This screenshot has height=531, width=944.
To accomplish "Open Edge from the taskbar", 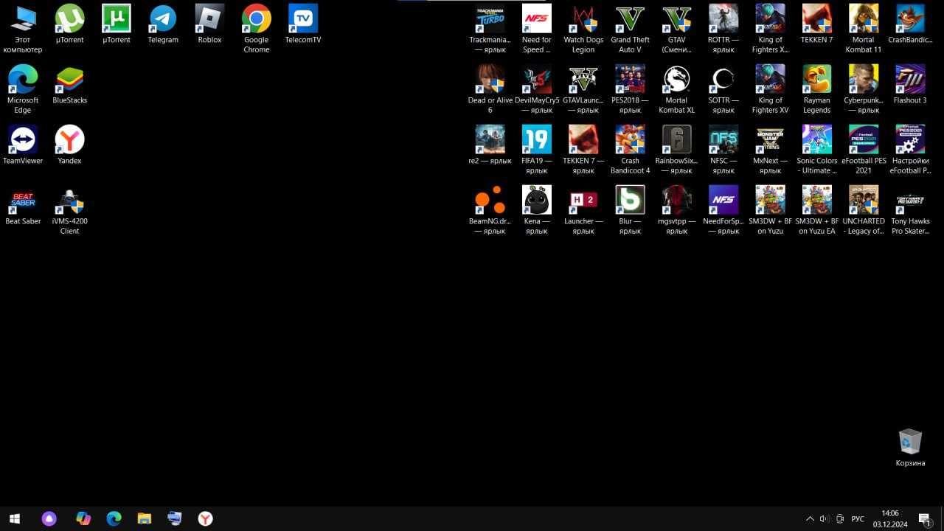I will pyautogui.click(x=114, y=518).
